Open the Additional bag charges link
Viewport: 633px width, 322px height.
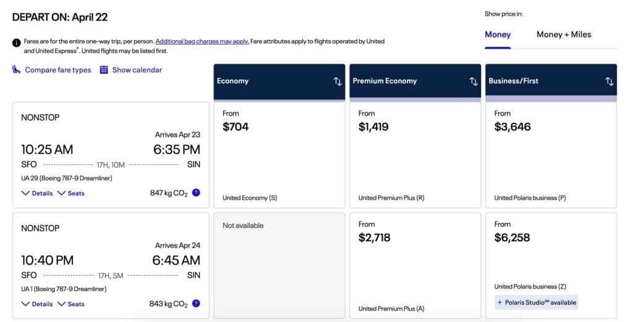tap(202, 41)
